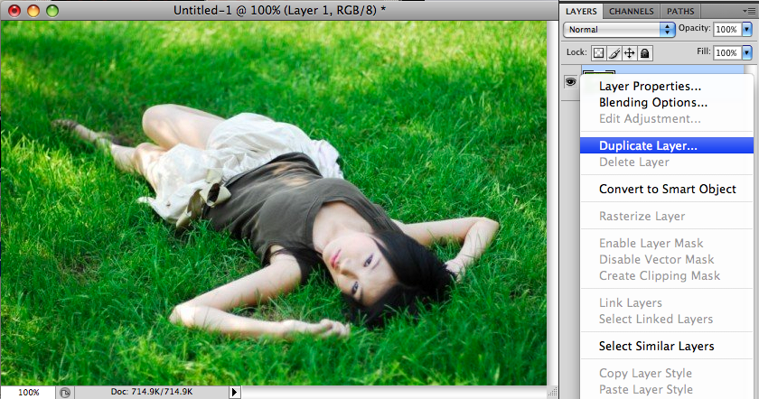Image resolution: width=759 pixels, height=399 pixels.
Task: Open the Layers panel options menu
Action: click(747, 11)
